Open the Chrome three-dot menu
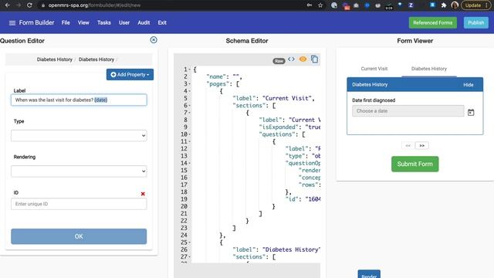The width and height of the screenshot is (494, 278). coord(486,5)
